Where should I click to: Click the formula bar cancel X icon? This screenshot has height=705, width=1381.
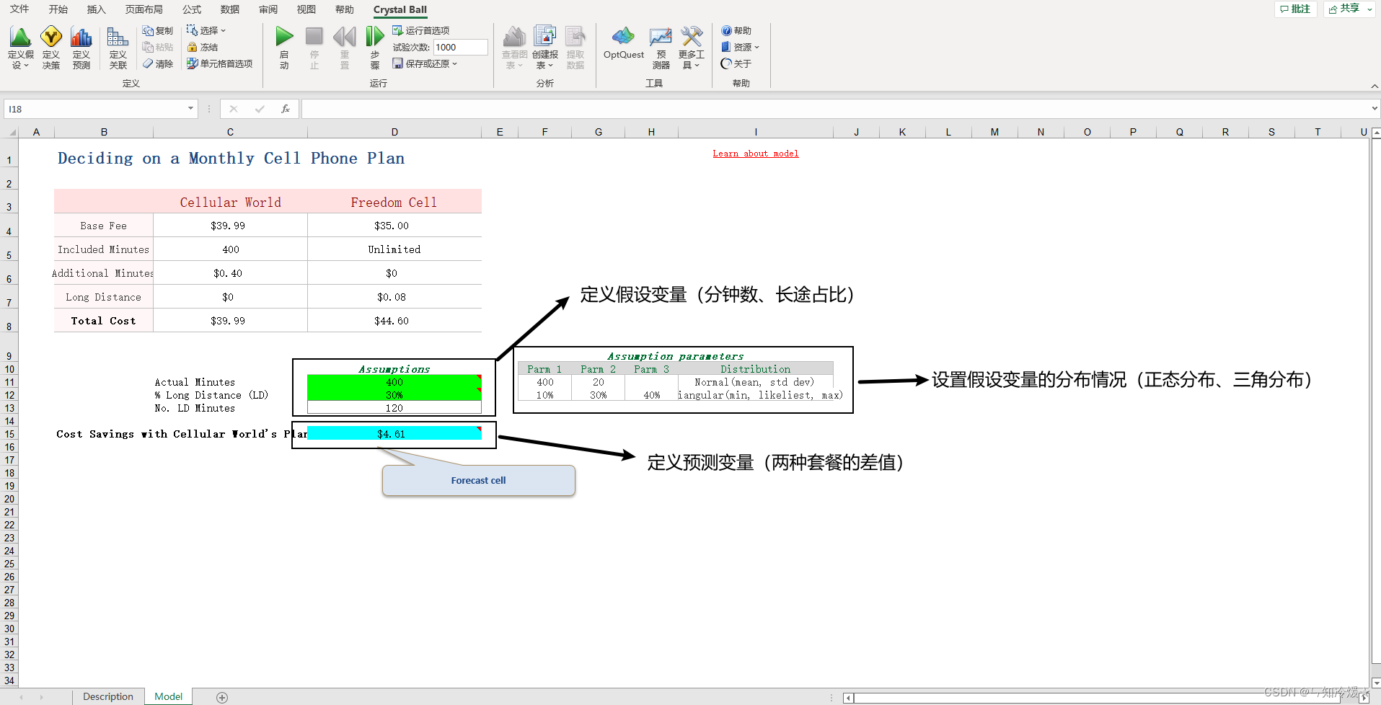pos(233,109)
